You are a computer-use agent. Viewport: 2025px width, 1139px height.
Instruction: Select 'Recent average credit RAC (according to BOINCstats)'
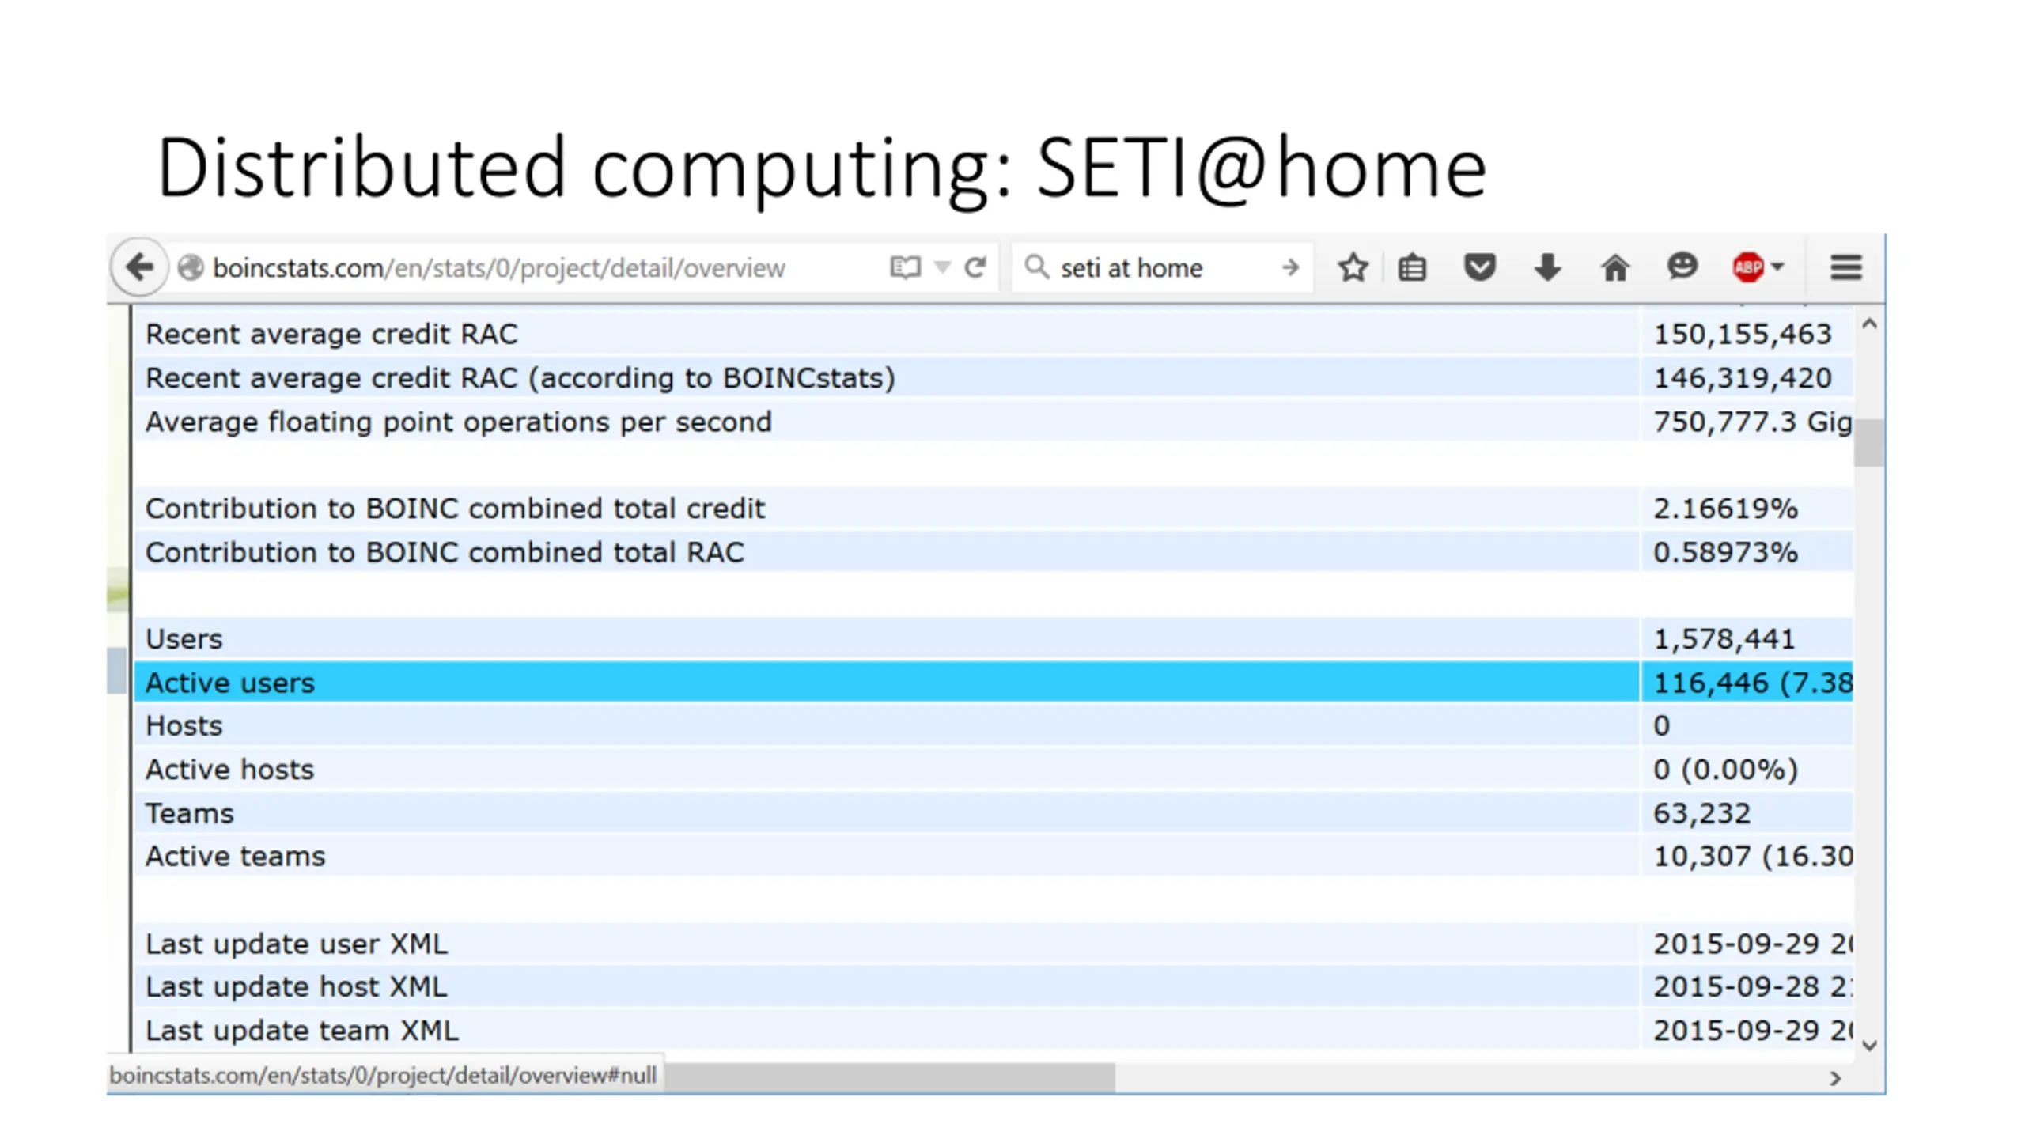coord(520,378)
